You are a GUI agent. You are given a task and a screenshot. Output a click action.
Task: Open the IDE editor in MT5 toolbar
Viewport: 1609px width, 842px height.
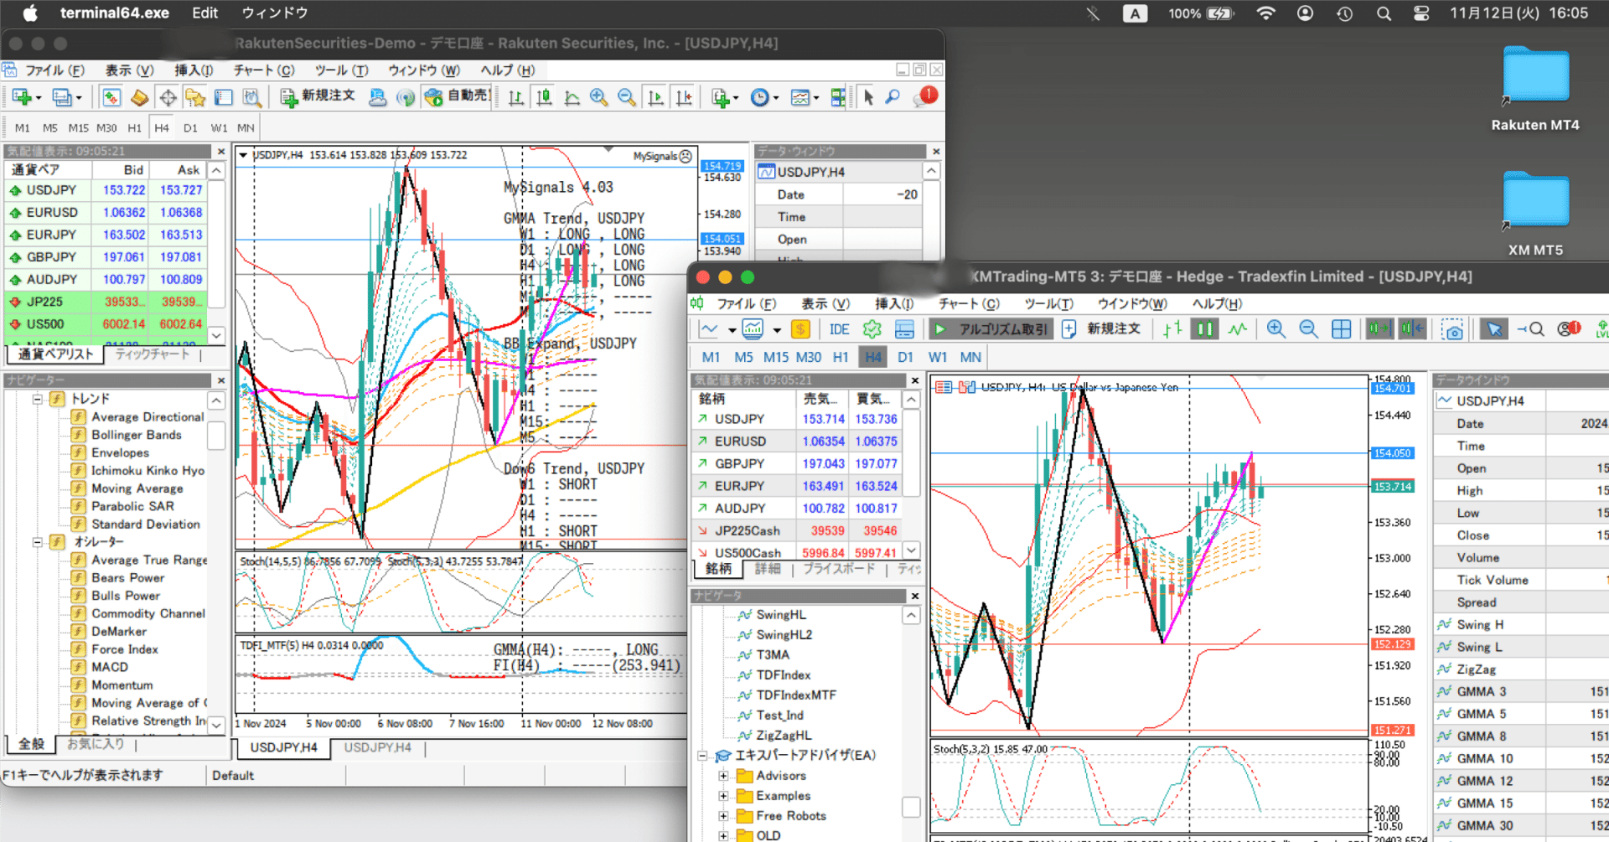[839, 329]
